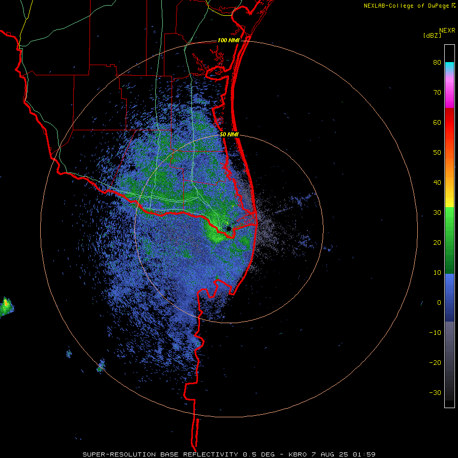458x458 pixels.
Task: Click the KBRO station identifier in caption
Action: [297, 454]
